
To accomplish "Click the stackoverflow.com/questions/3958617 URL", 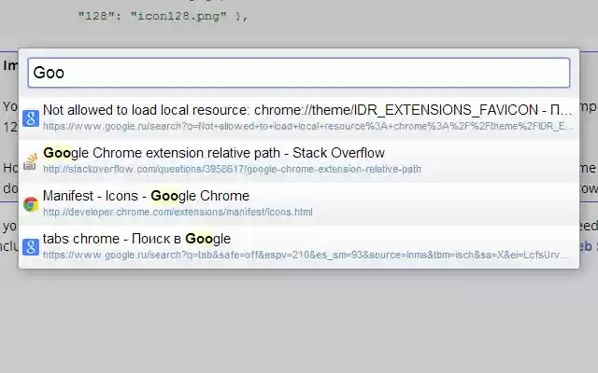I will pyautogui.click(x=233, y=169).
